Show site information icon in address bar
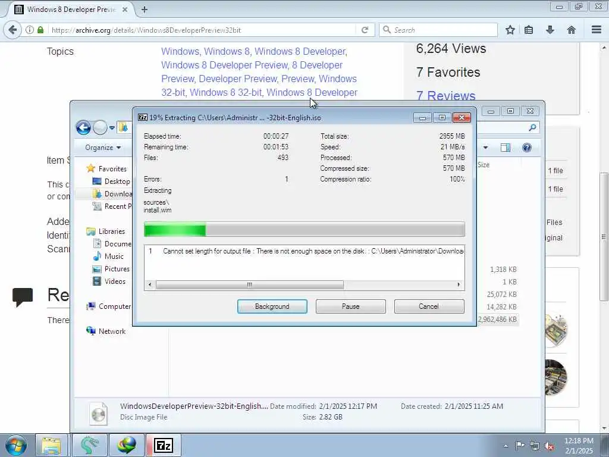Screen dimensions: 609x457 tap(30, 30)
